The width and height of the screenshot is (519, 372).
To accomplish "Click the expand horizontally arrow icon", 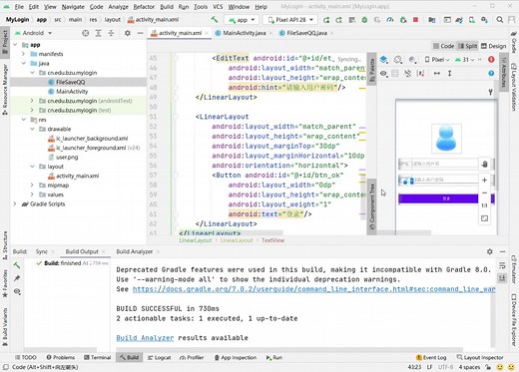I will pos(437,73).
